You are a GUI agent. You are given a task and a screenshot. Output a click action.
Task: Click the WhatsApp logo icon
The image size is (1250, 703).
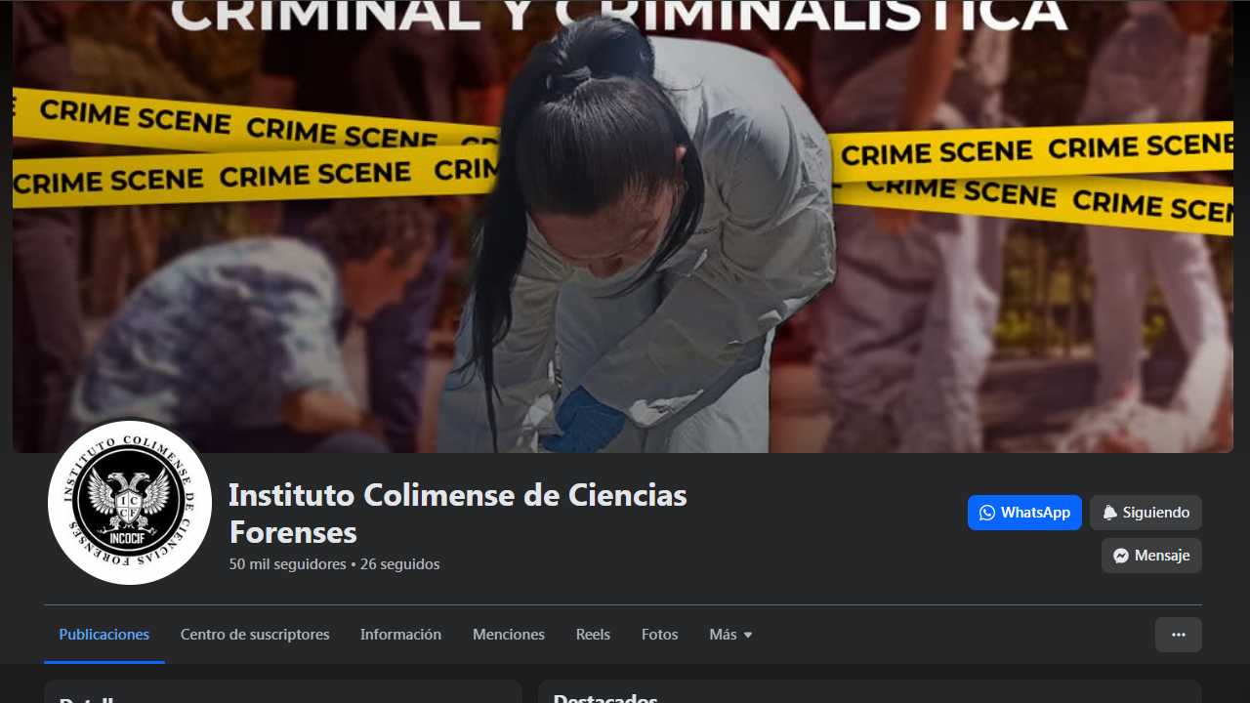click(987, 513)
